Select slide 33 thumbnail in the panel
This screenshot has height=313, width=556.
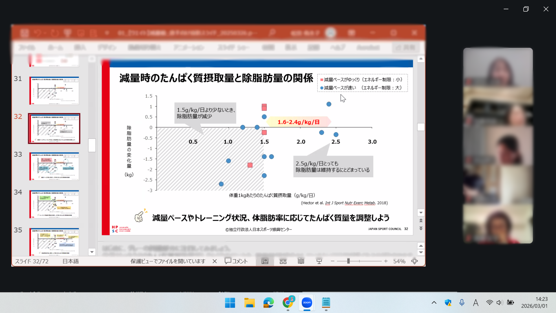[54, 166]
